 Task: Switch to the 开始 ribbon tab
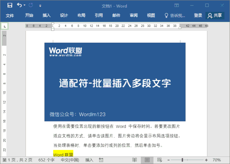29,15
